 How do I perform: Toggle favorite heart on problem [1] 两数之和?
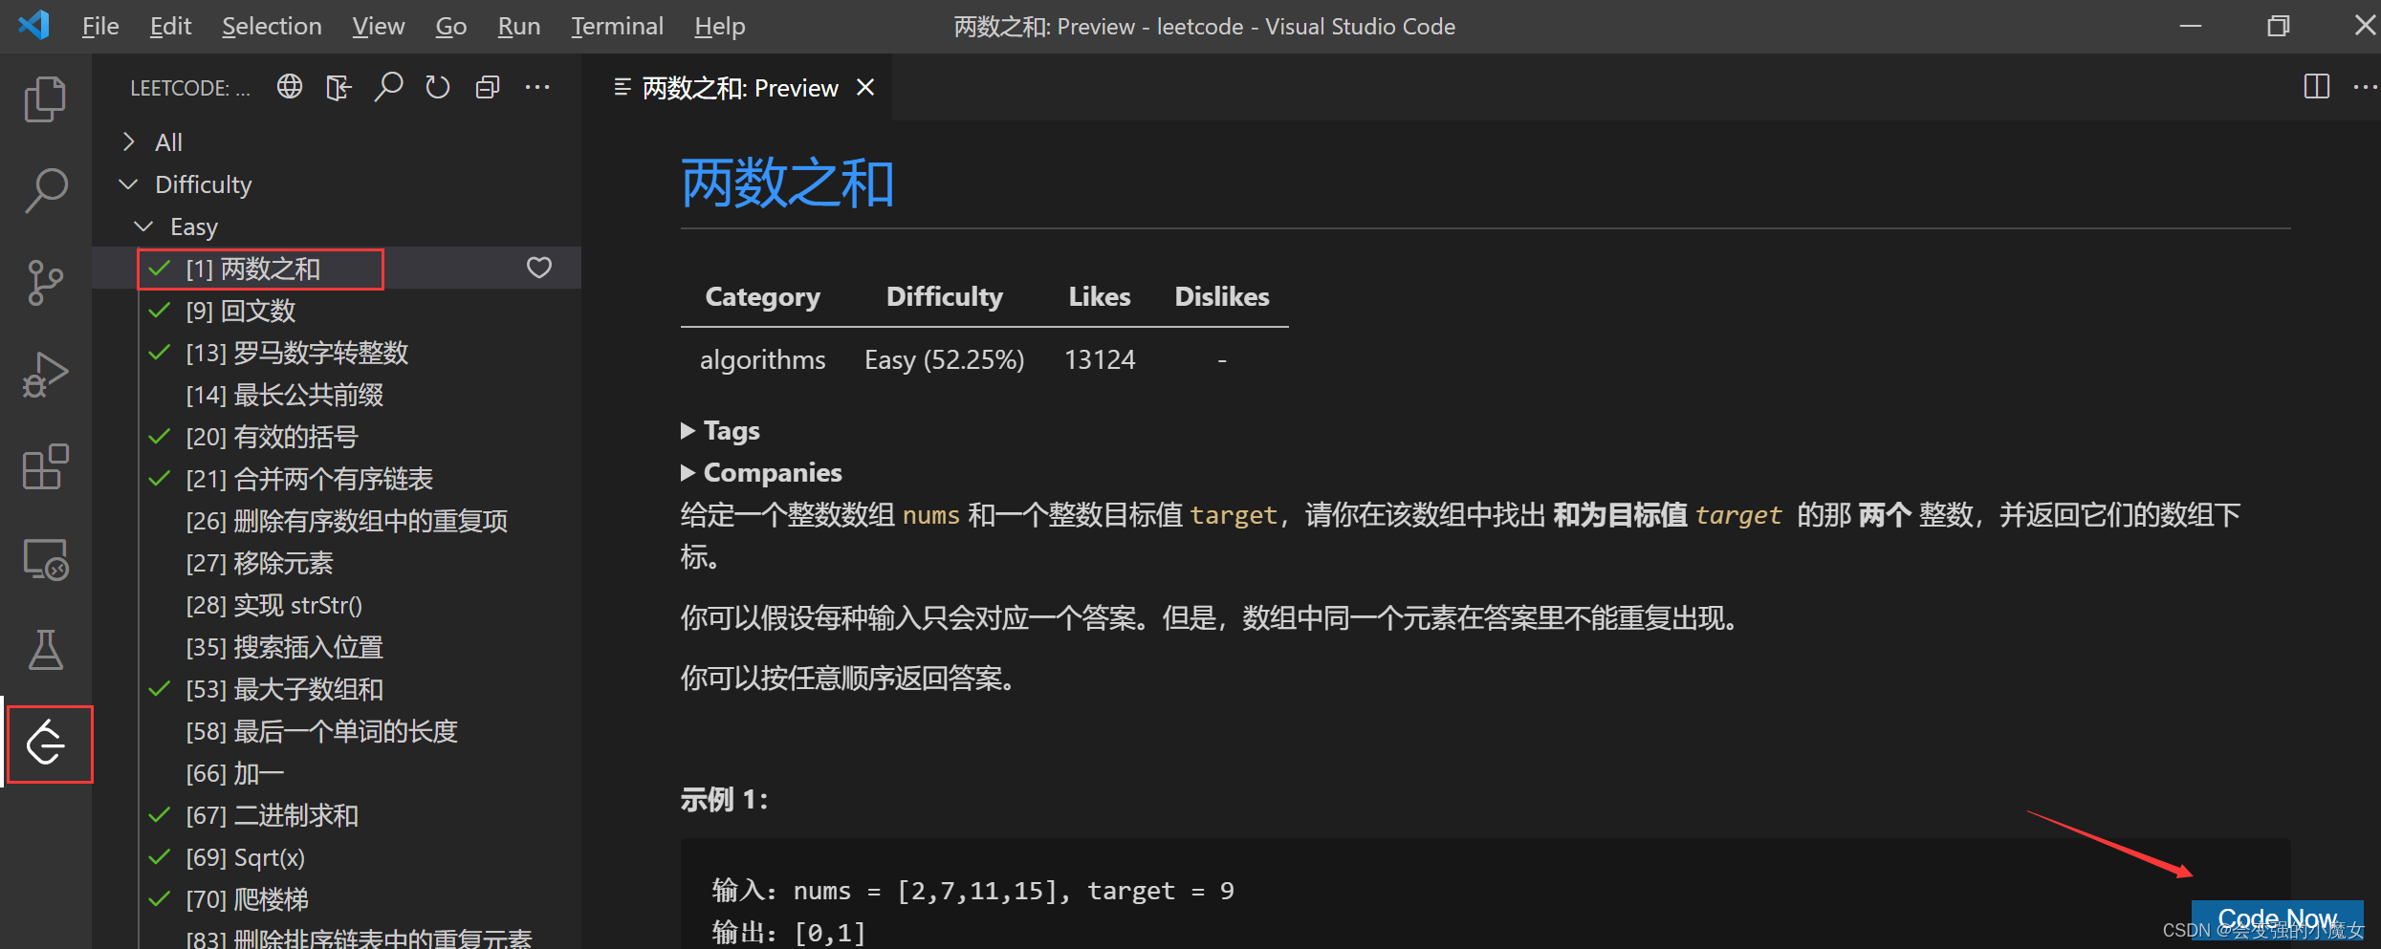click(x=538, y=269)
